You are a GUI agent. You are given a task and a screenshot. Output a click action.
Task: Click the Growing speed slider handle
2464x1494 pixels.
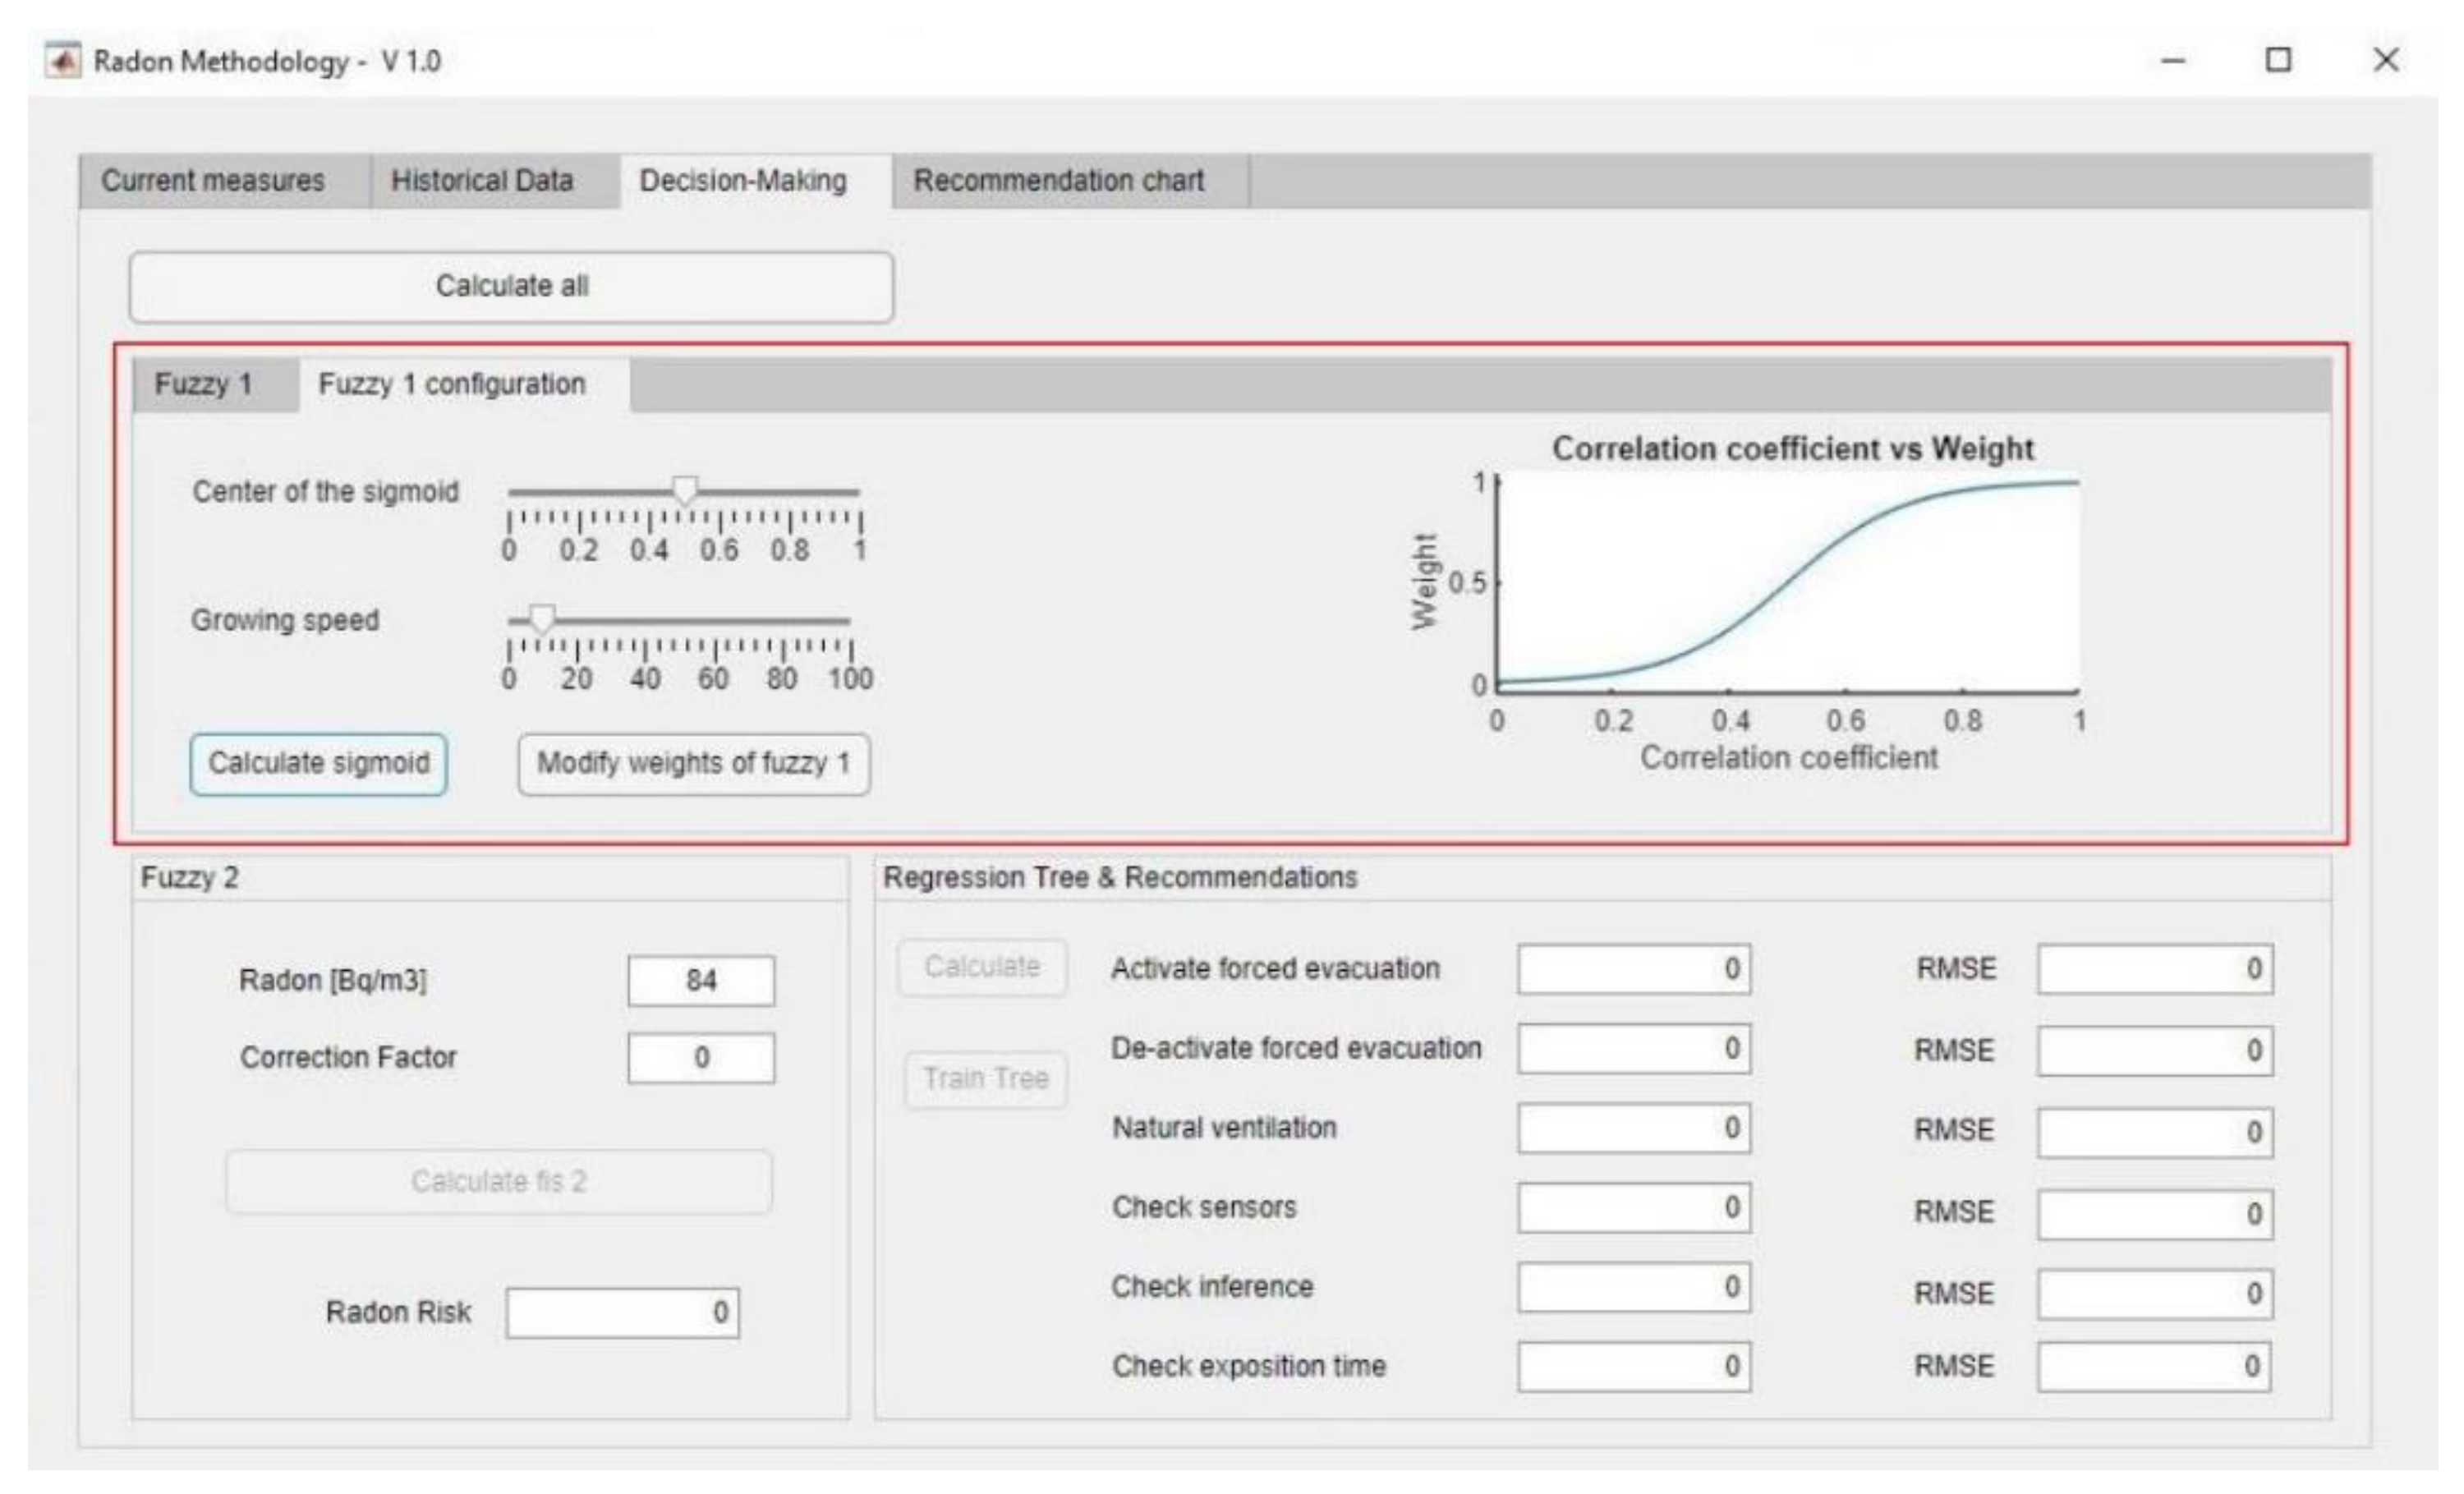click(x=542, y=619)
